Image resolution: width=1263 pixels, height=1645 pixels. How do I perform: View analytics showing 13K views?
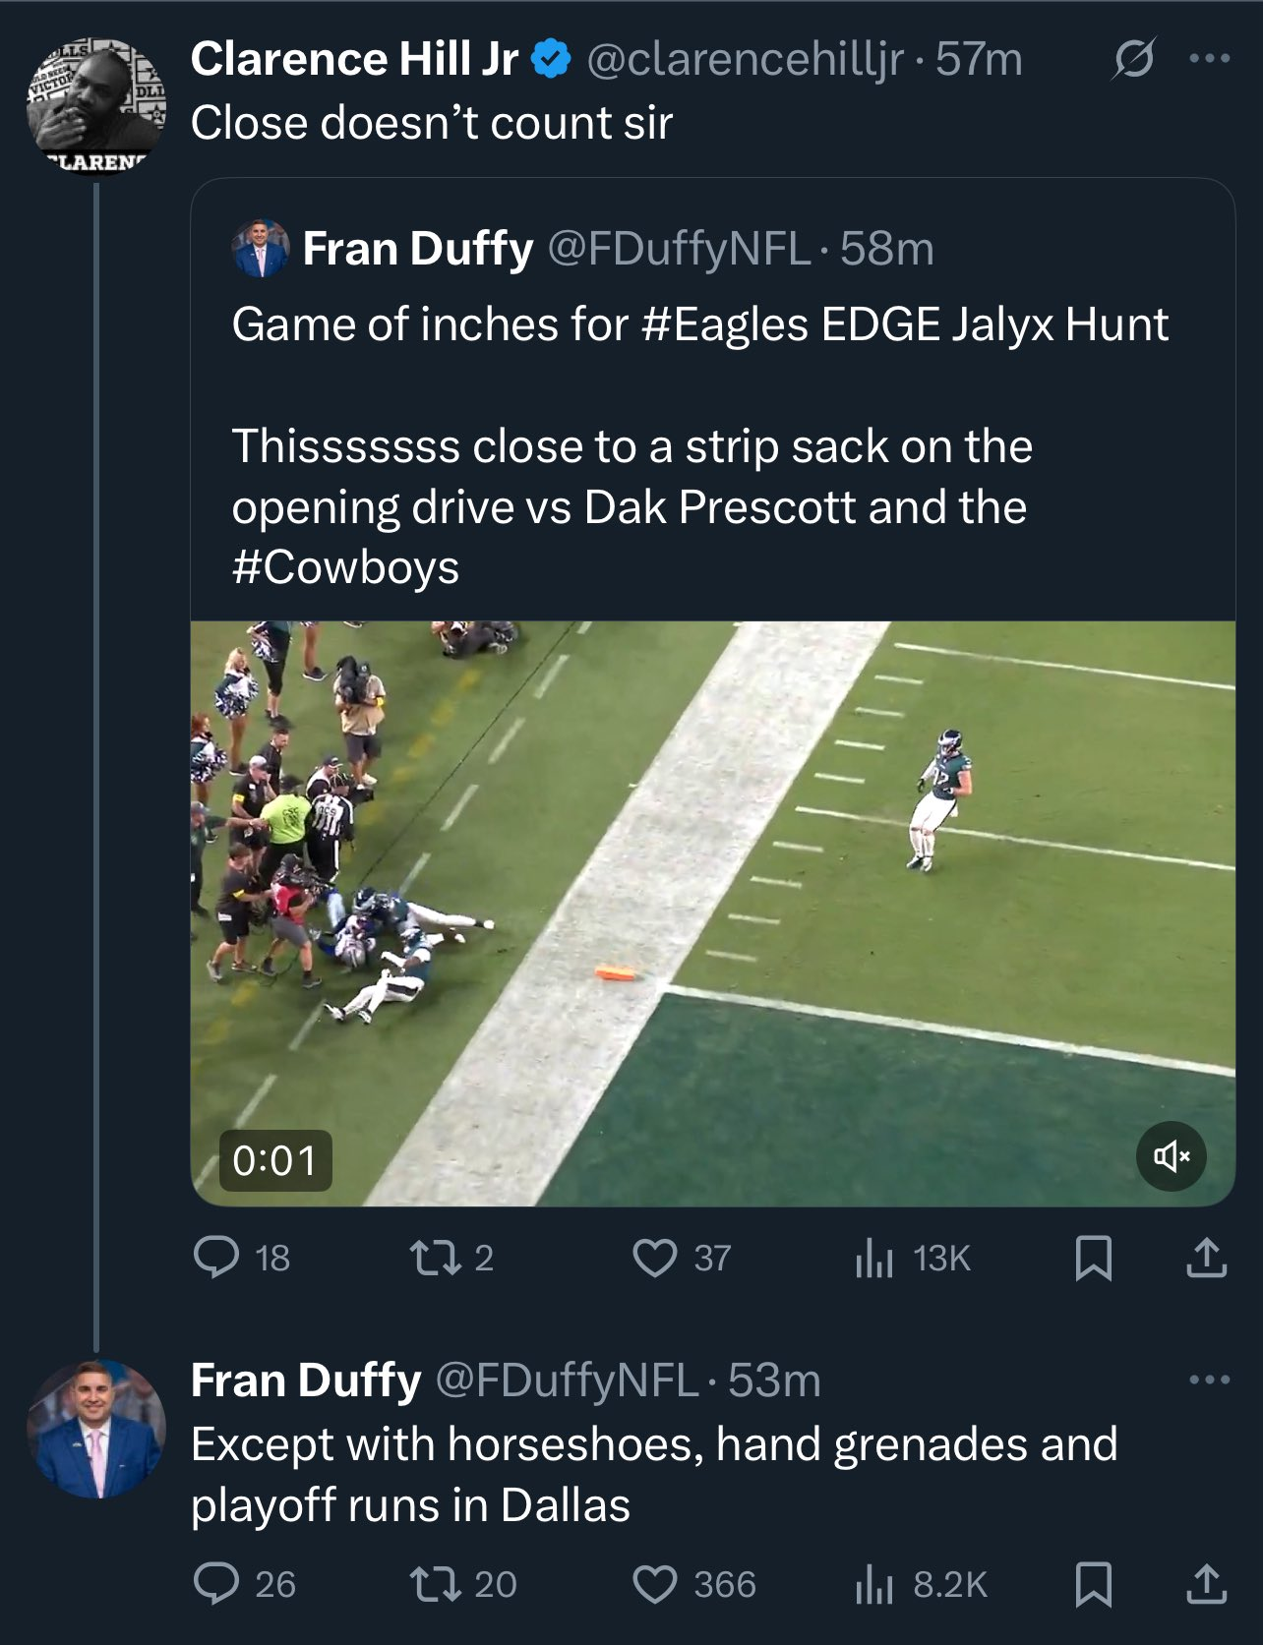pyautogui.click(x=873, y=1258)
